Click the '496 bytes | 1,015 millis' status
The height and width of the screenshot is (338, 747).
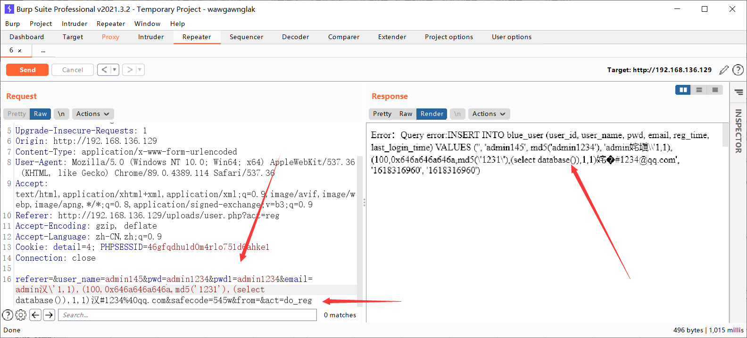click(x=708, y=330)
